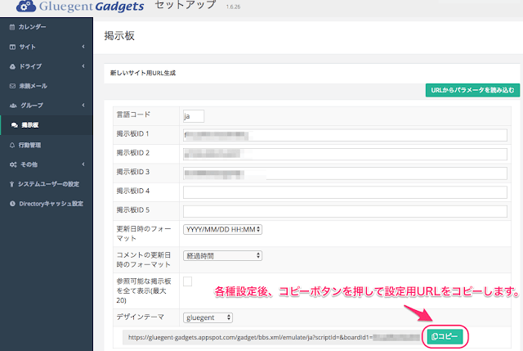
Task: Click the 行動管理 bell icon
Action: pos(12,145)
